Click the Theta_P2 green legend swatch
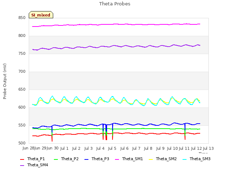 [56, 159]
